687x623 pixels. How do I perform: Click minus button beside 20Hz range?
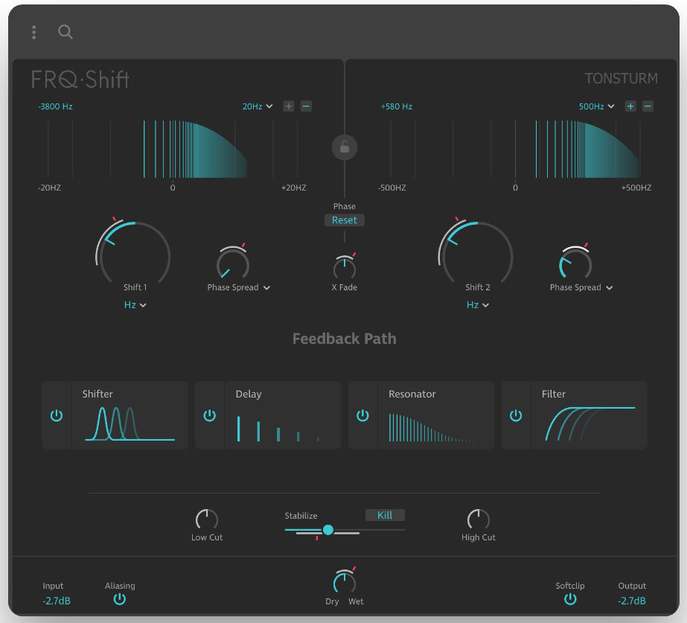click(x=306, y=106)
